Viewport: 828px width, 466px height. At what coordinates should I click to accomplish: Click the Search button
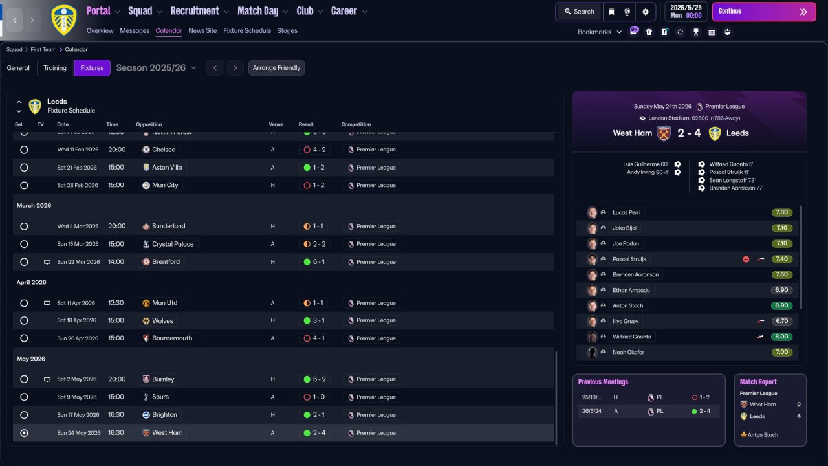[579, 12]
